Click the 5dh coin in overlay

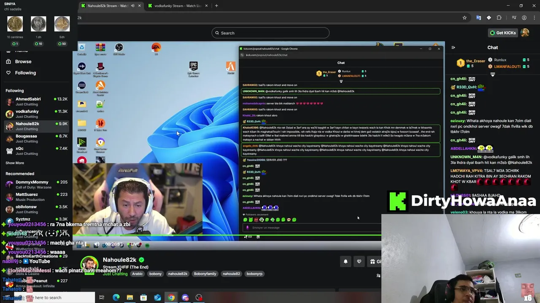tap(62, 24)
